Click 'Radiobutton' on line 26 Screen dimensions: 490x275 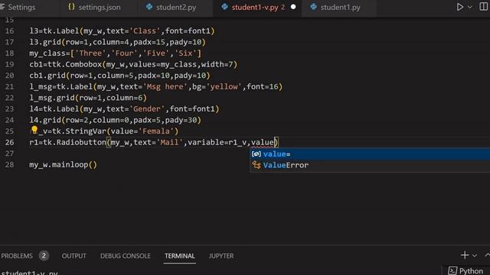coord(82,142)
